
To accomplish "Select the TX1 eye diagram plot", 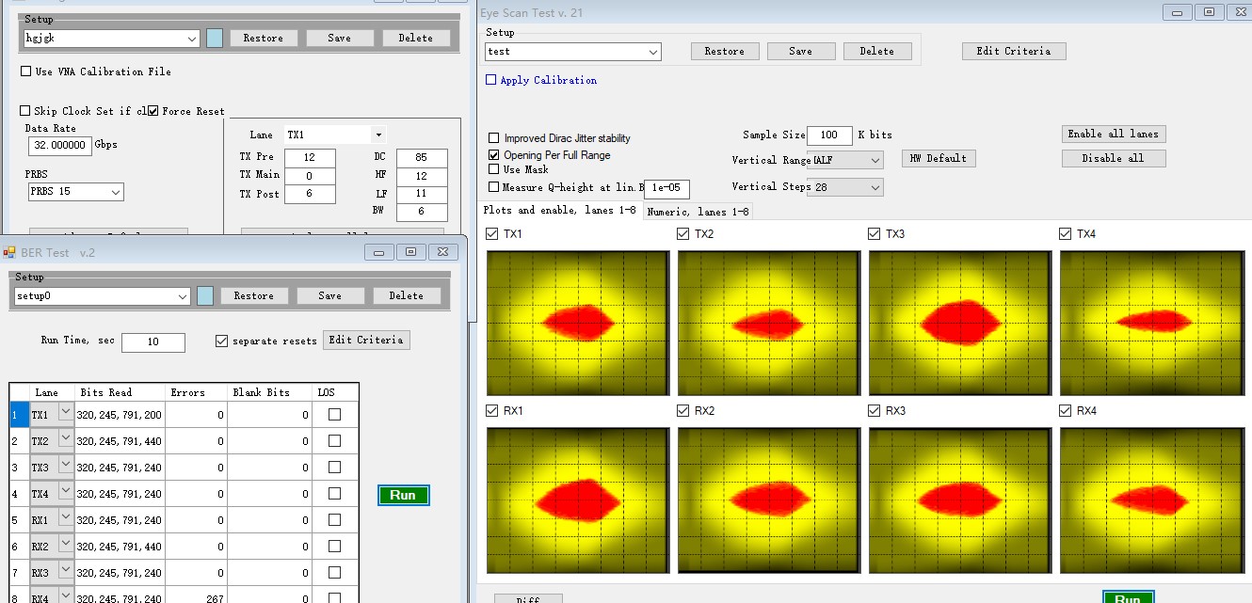I will pos(578,323).
